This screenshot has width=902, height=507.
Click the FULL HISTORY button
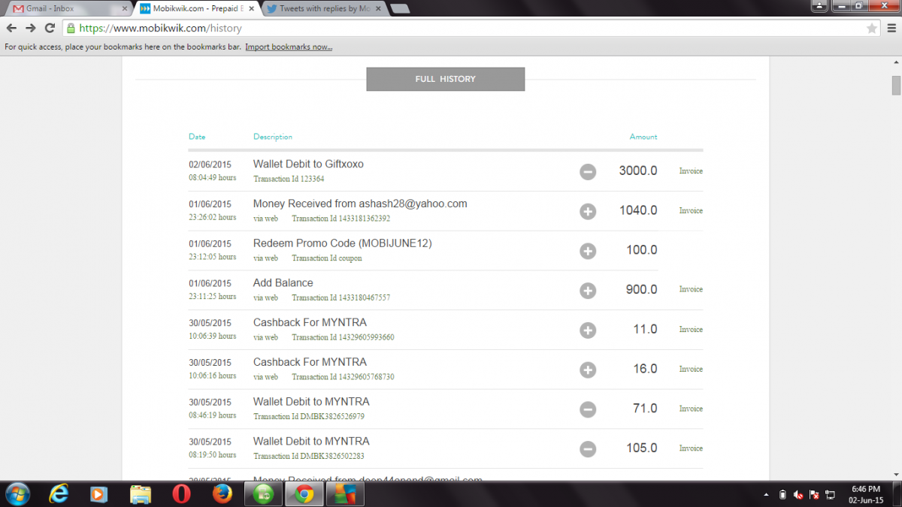445,79
